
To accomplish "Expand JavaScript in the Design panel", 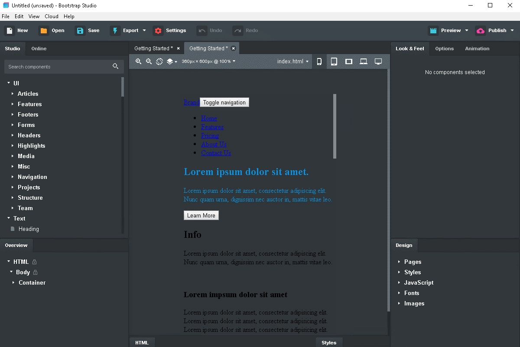I will point(399,282).
